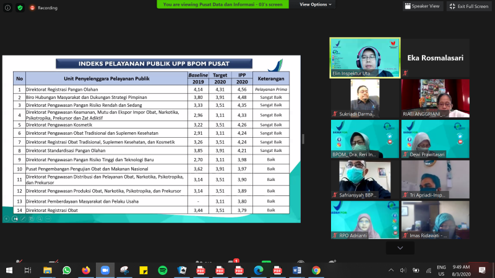Screen dimensions: 495x278
Task: Open Microsoft Word from the taskbar
Action: coord(297,271)
